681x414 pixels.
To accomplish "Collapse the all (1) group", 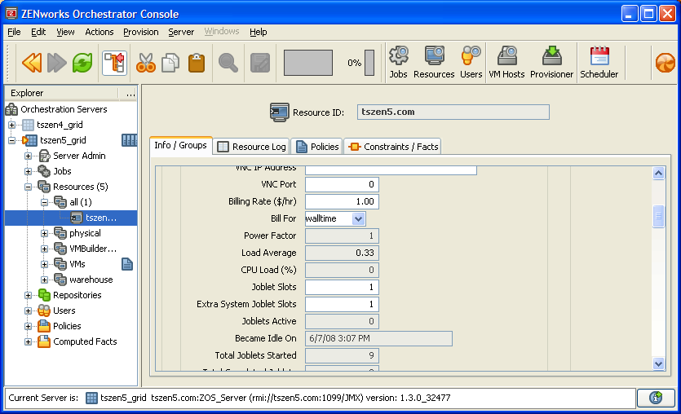I will click(x=44, y=202).
